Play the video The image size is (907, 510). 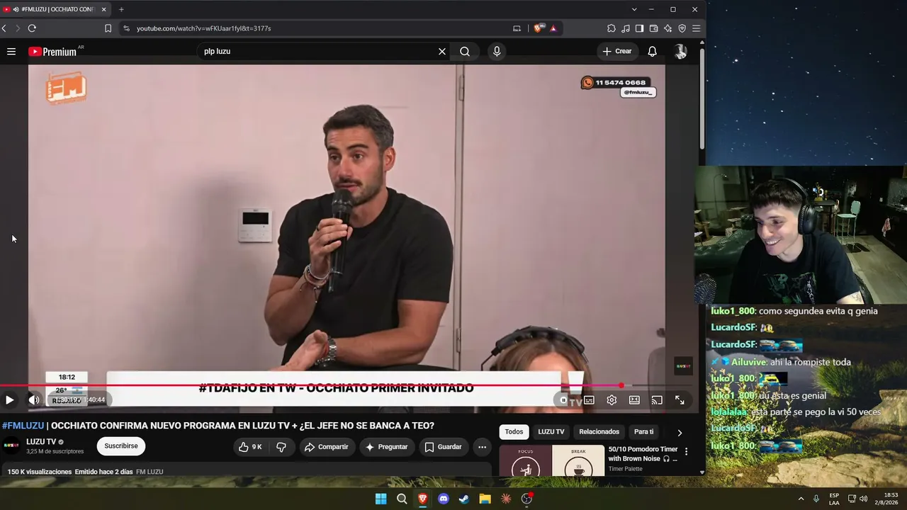click(x=10, y=400)
